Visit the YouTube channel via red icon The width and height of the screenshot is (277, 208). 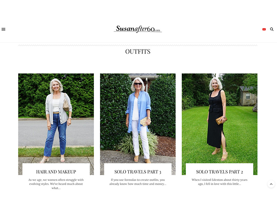[264, 29]
